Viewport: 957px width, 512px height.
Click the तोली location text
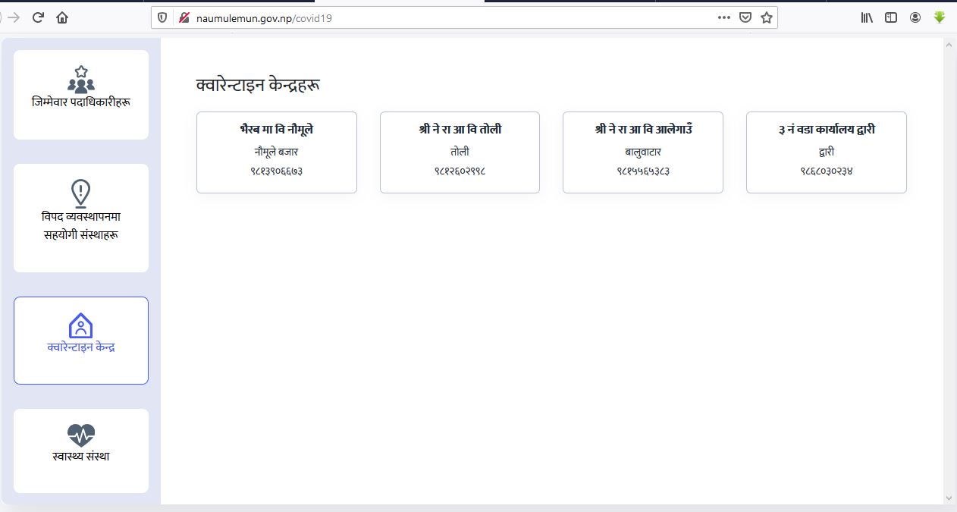(x=460, y=152)
